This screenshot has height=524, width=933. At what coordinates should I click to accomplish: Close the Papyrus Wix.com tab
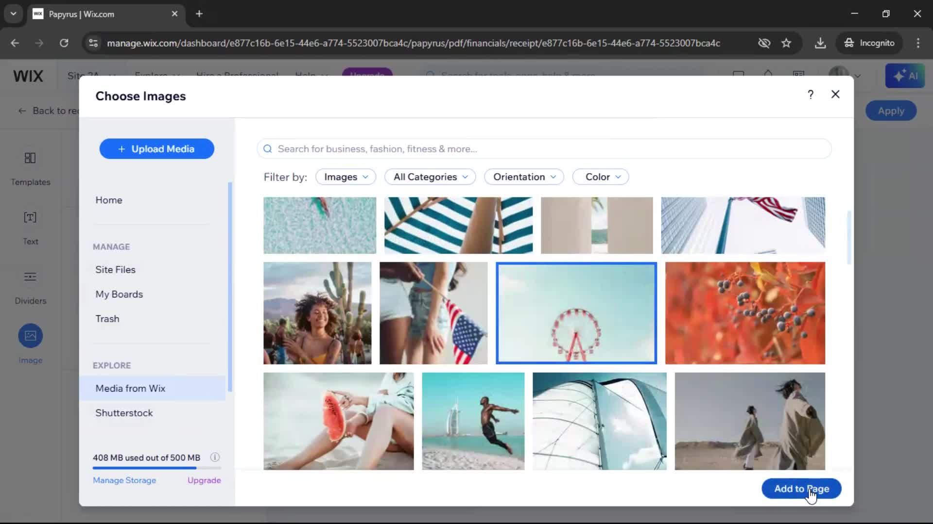[175, 14]
